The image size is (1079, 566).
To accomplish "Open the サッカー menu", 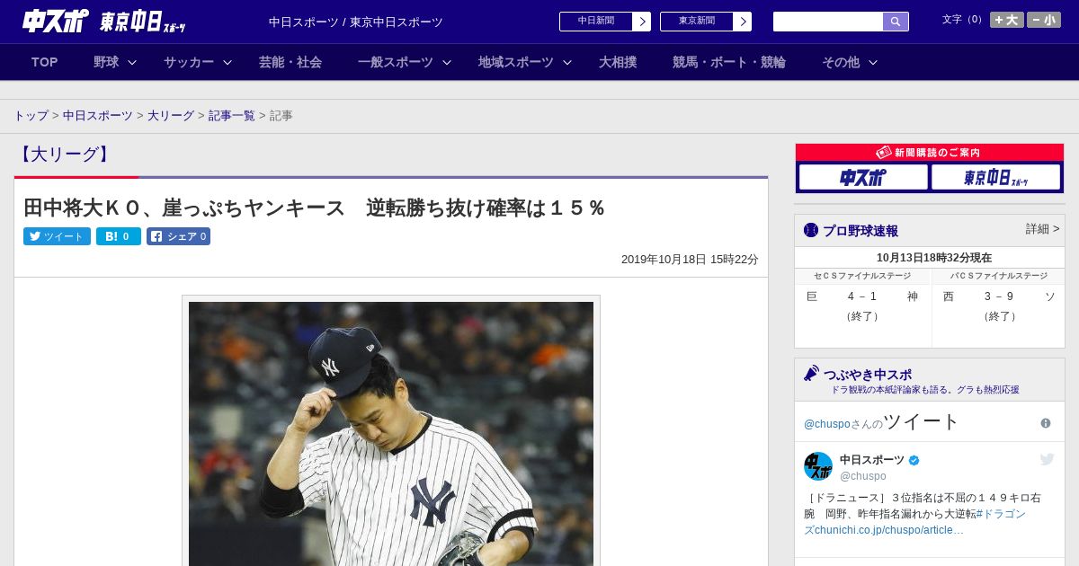I will coord(189,62).
